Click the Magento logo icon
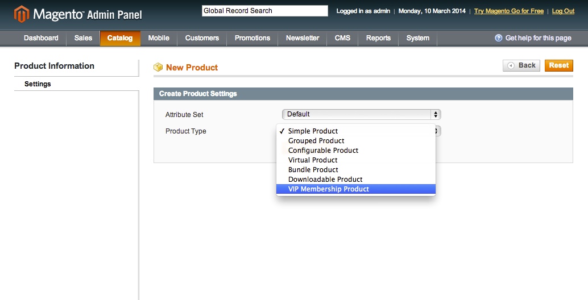Image resolution: width=588 pixels, height=300 pixels. point(22,14)
